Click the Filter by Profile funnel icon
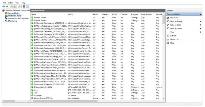The height and width of the screenshot is (107, 205). pos(168,21)
